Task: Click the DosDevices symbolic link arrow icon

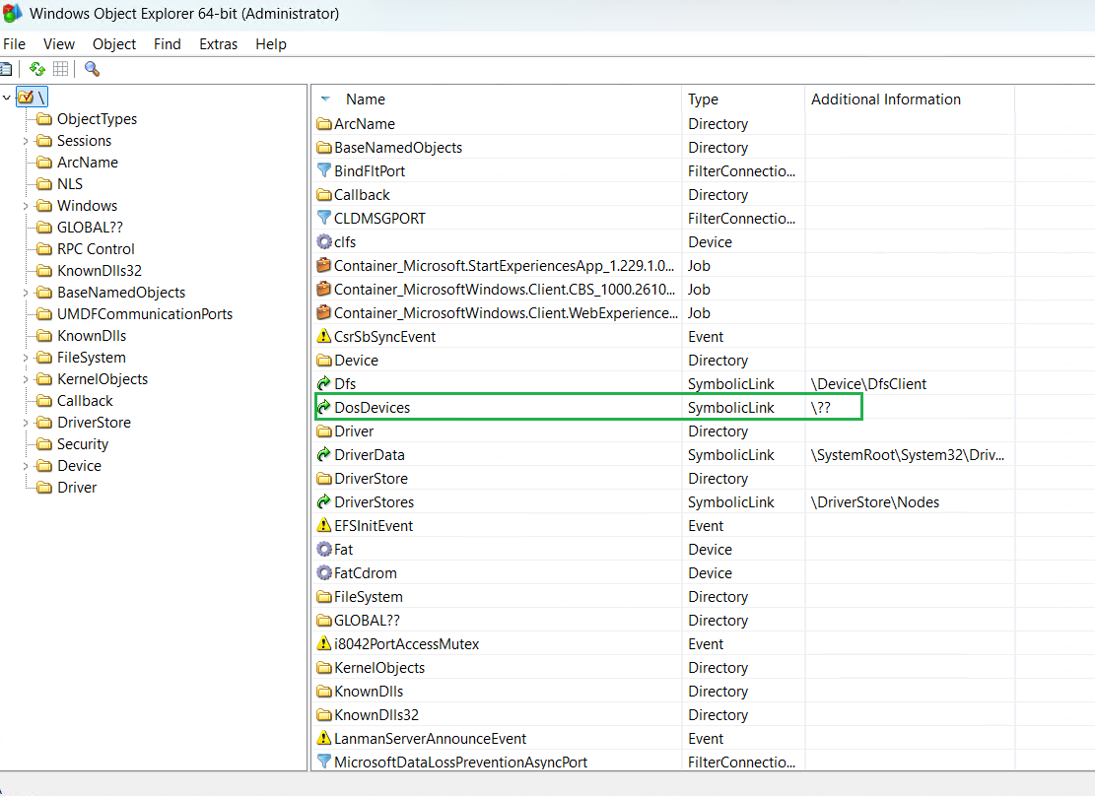Action: [x=324, y=408]
